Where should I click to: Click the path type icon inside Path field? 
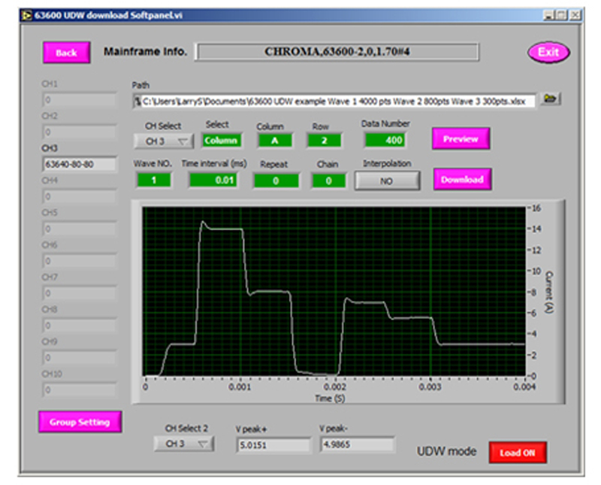tap(137, 102)
